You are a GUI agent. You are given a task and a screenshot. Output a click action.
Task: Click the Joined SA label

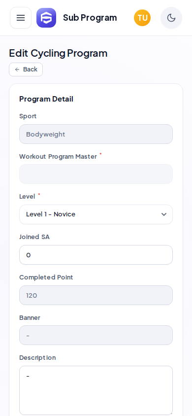34,237
